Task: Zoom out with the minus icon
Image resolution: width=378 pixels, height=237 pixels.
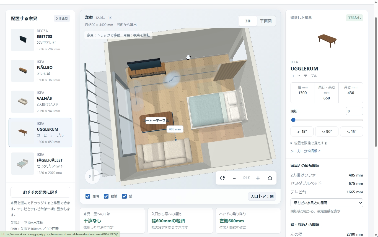Action: pos(234,178)
